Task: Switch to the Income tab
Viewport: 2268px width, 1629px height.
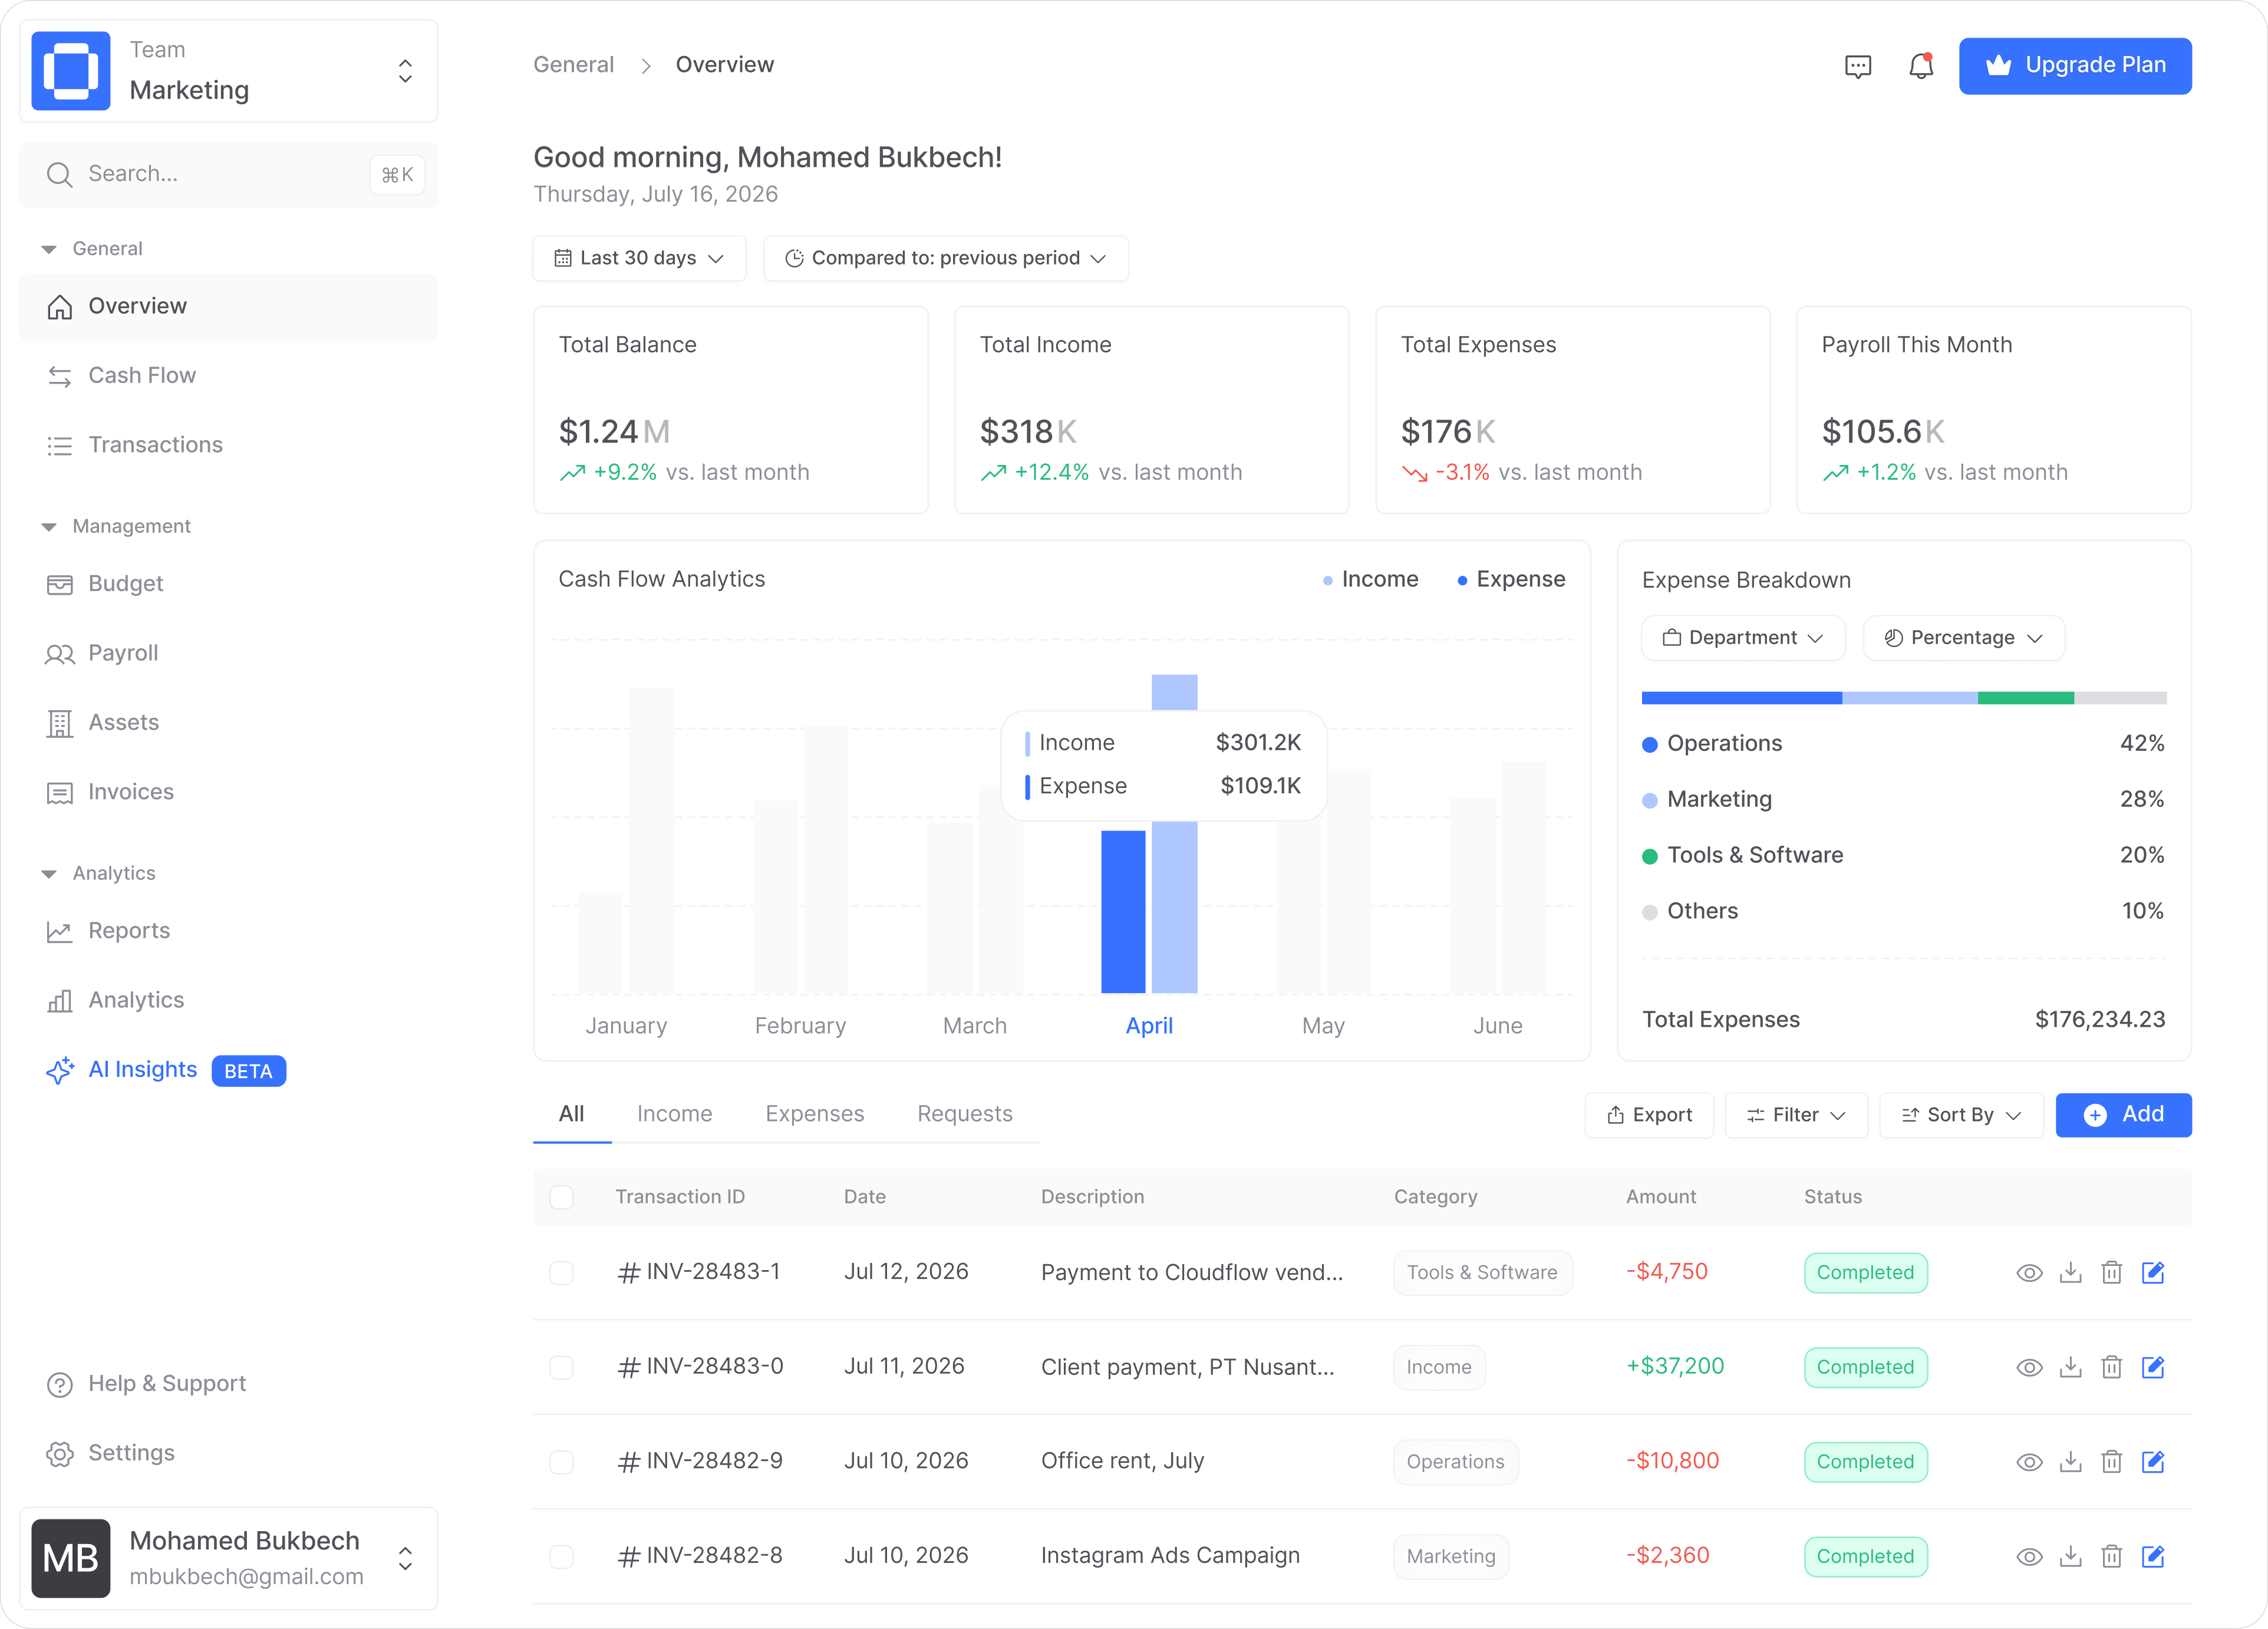Action: [674, 1114]
